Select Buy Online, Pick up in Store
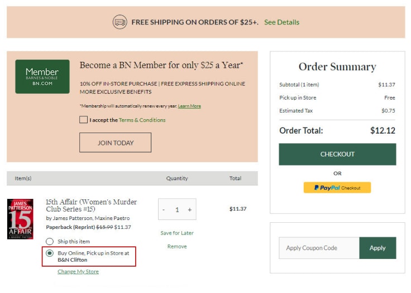Viewport: 411px width, 293px height. [x=50, y=253]
